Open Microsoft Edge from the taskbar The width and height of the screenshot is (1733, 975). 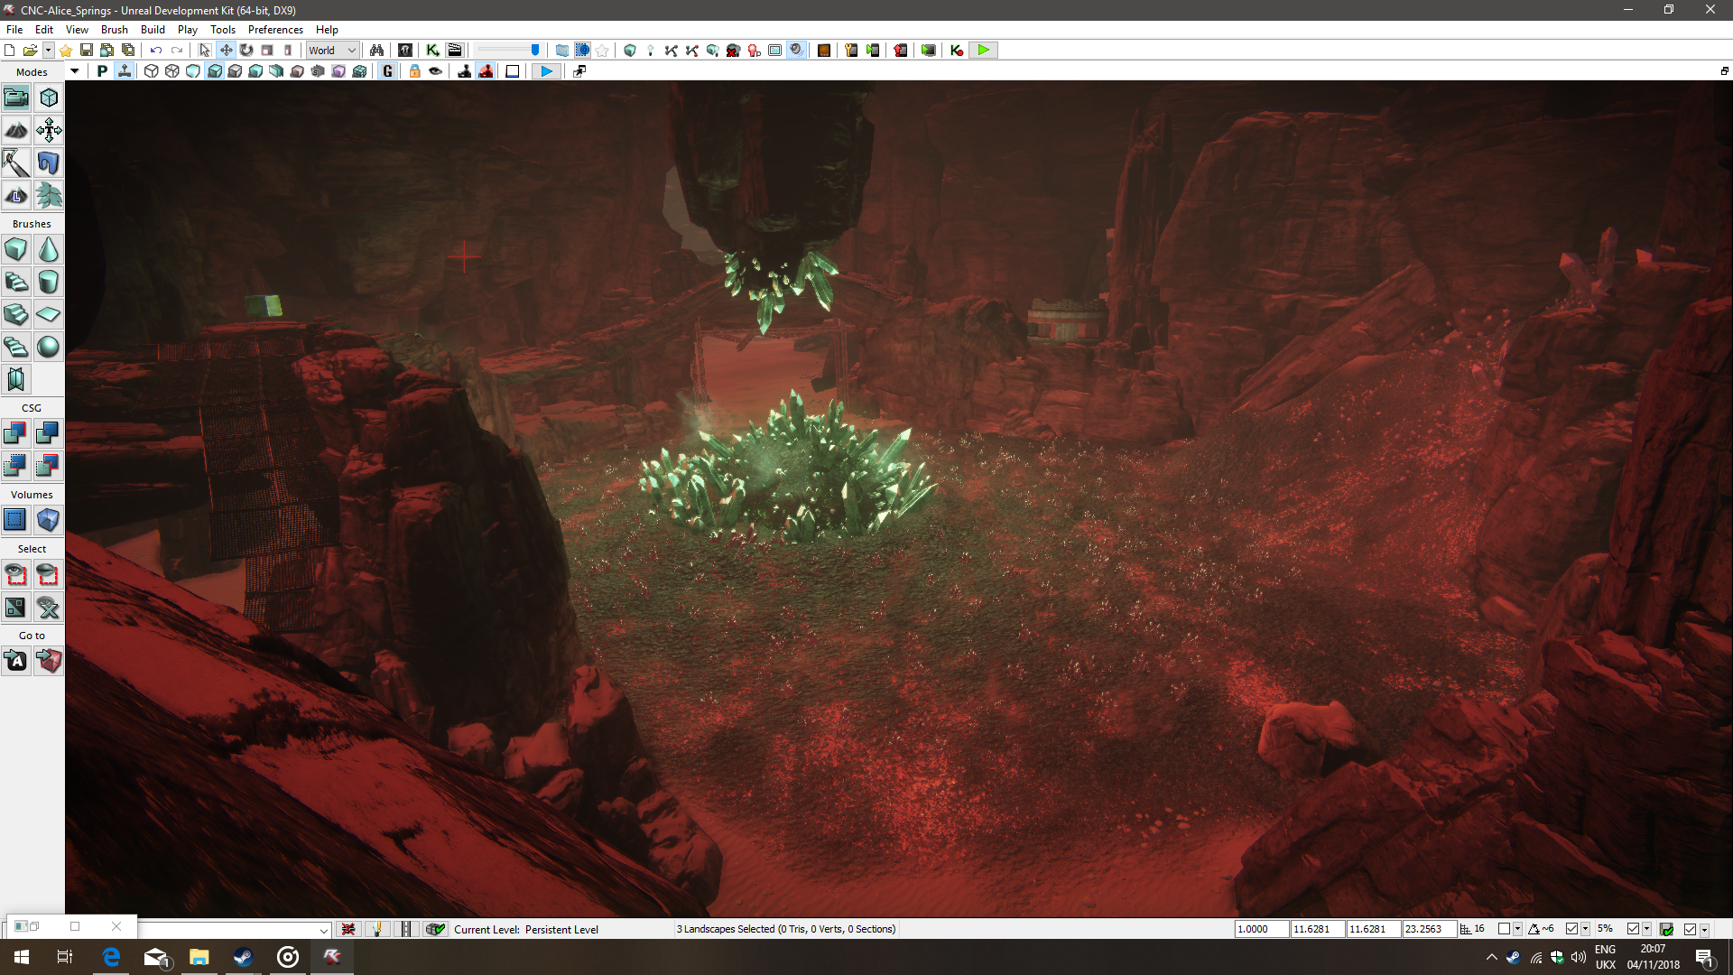(111, 957)
